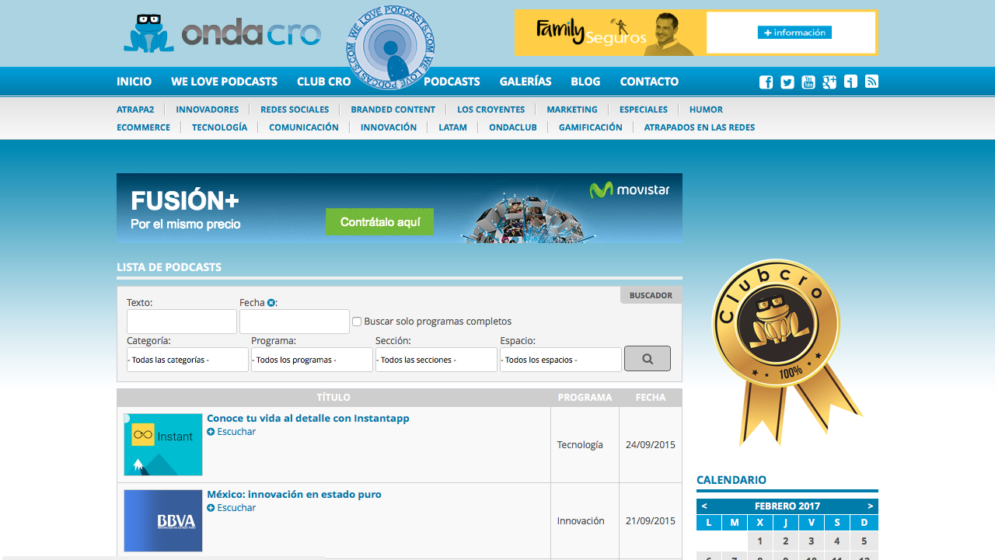This screenshot has height=560, width=995.
Task: Click the magnifying glass search button
Action: pyautogui.click(x=647, y=358)
